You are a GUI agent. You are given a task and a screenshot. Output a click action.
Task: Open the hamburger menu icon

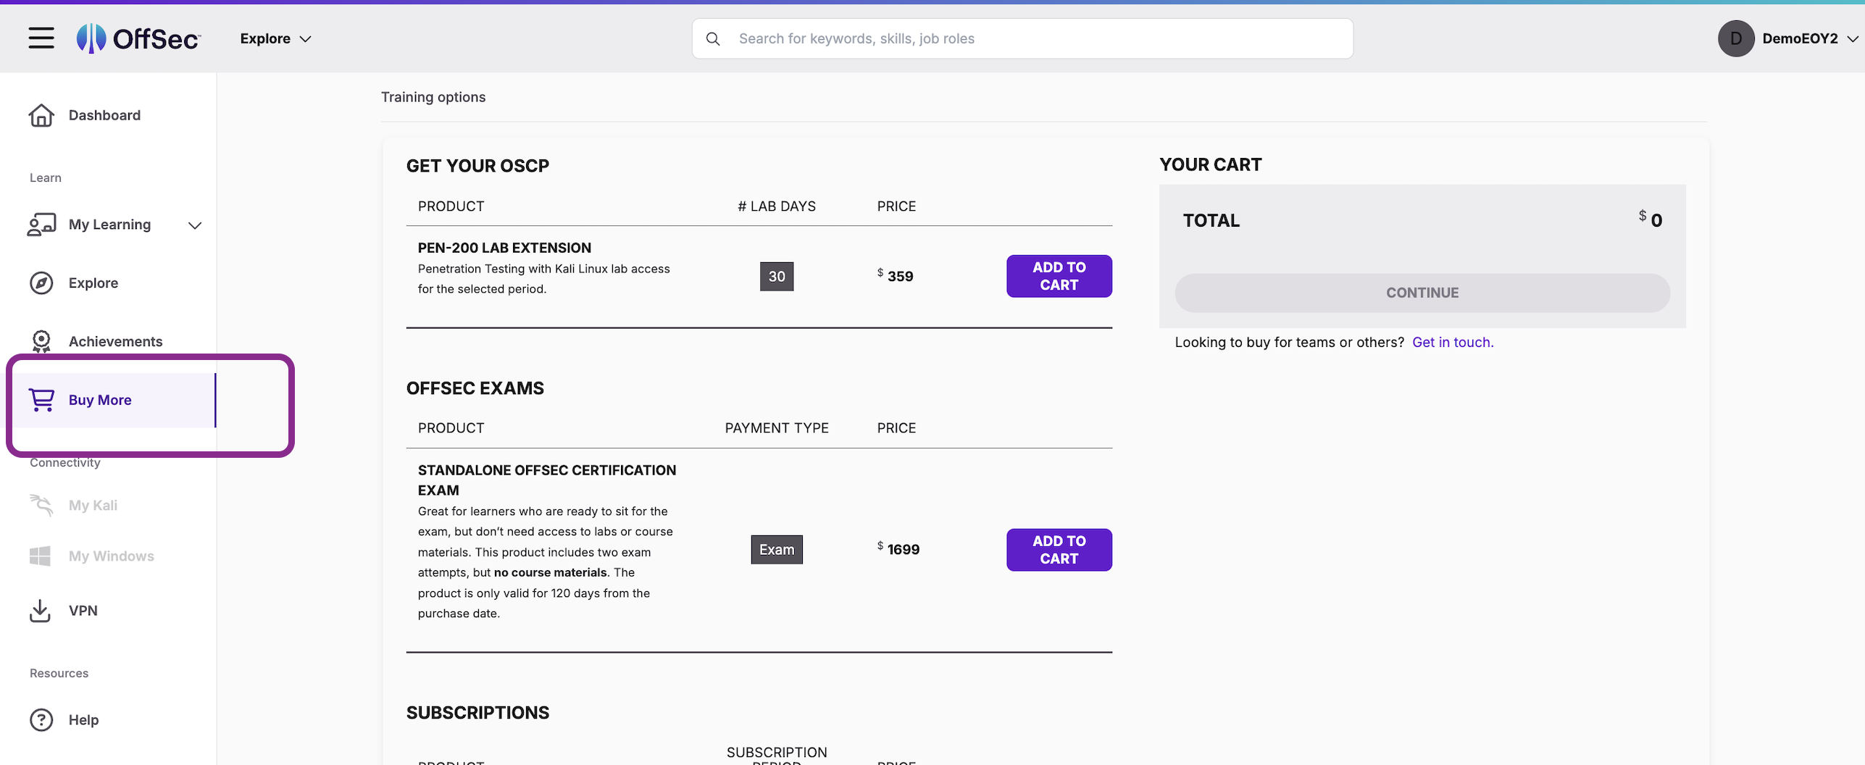tap(41, 38)
